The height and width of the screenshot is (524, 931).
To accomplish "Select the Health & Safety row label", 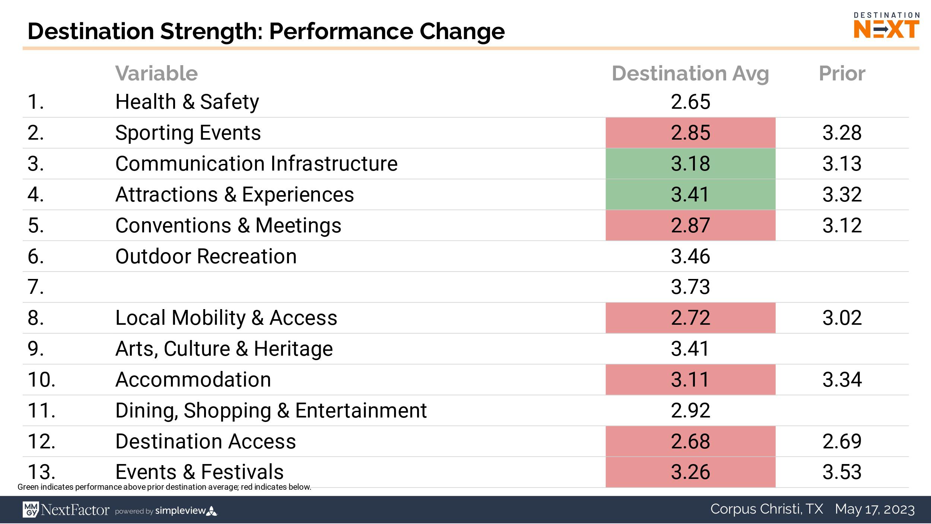I will point(187,102).
